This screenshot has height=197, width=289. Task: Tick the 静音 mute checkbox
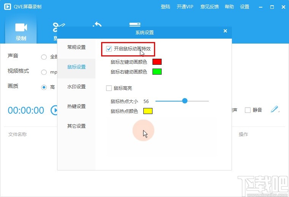248,110
